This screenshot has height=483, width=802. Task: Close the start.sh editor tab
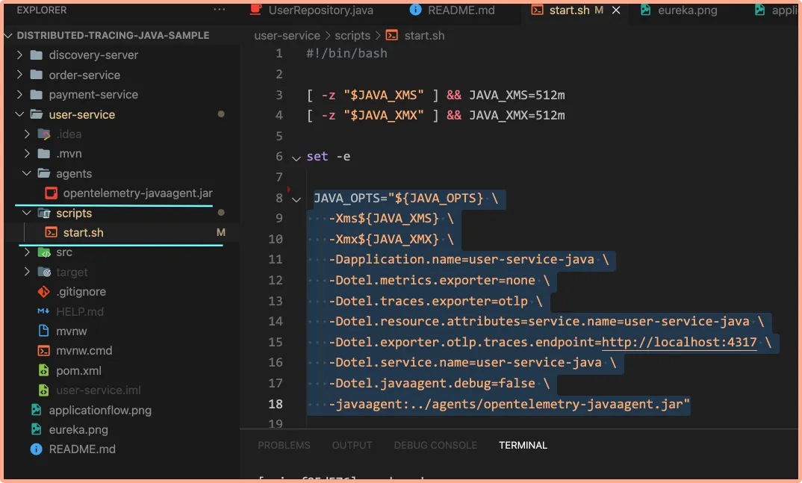[x=616, y=10]
